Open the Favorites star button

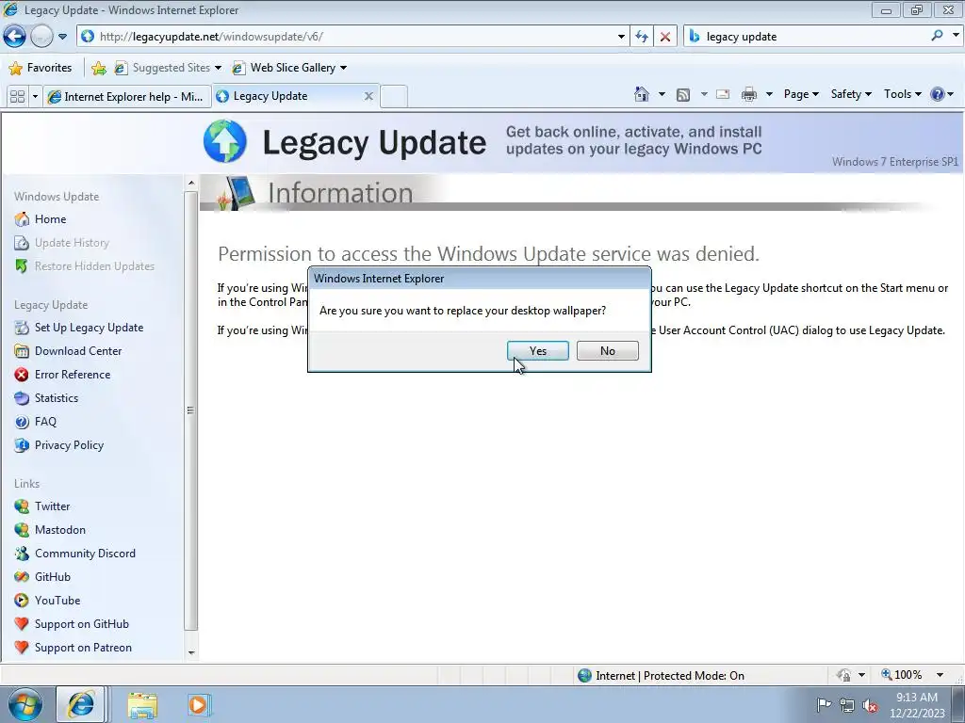coord(41,68)
